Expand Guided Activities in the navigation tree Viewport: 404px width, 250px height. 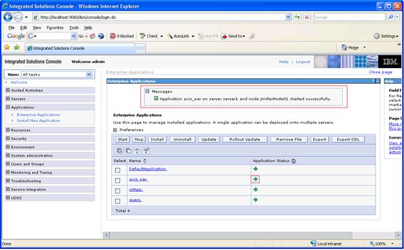pyautogui.click(x=8, y=90)
